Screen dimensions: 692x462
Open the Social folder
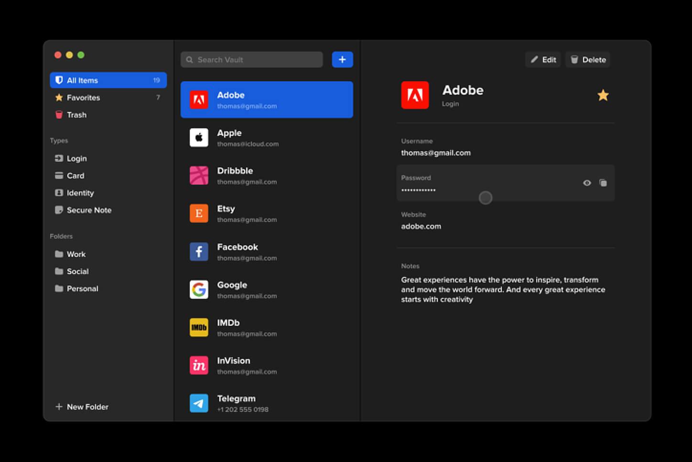[x=108, y=271]
